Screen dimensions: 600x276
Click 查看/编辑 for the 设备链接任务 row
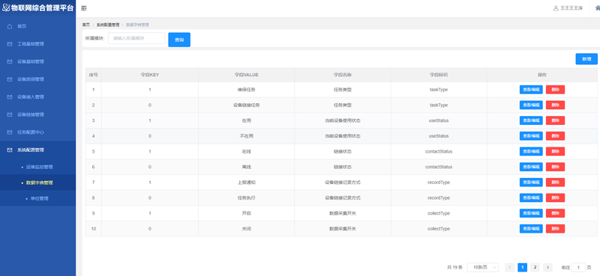[x=531, y=105]
